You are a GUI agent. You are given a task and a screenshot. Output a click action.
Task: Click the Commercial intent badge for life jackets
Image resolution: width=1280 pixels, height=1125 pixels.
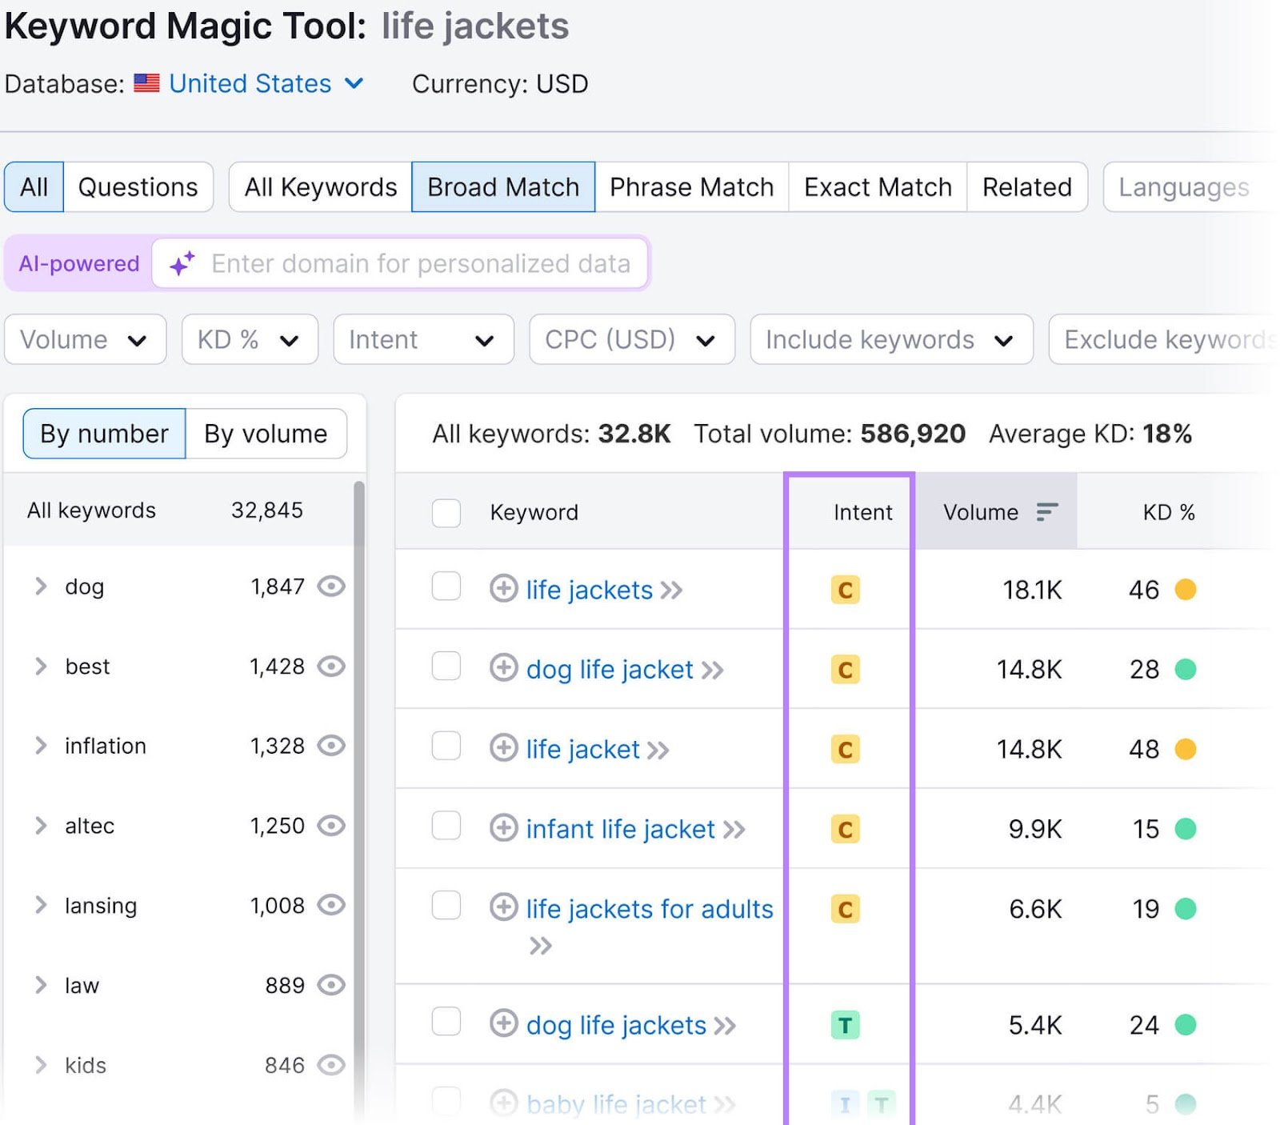(x=844, y=590)
